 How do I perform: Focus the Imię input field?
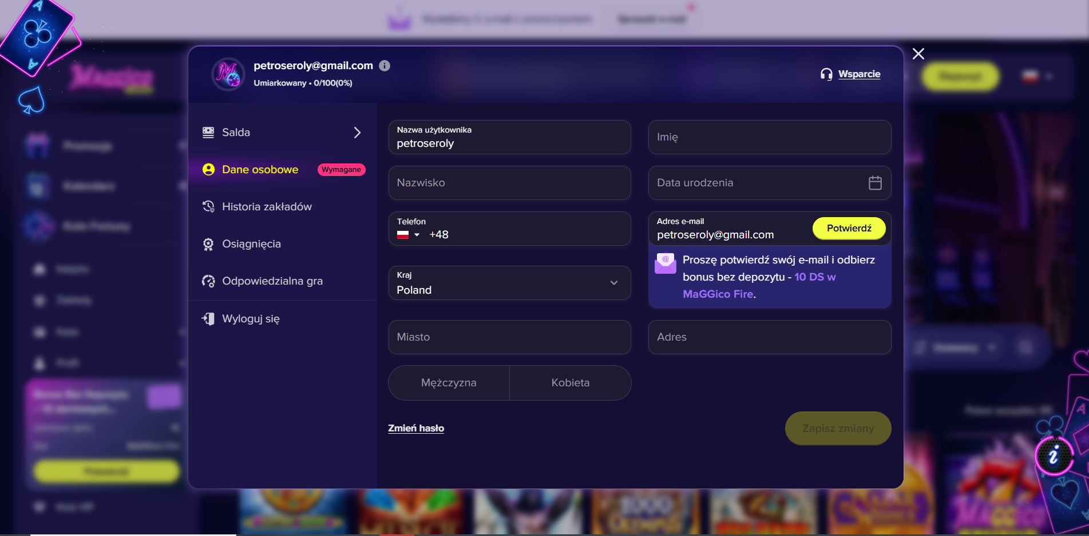(770, 137)
